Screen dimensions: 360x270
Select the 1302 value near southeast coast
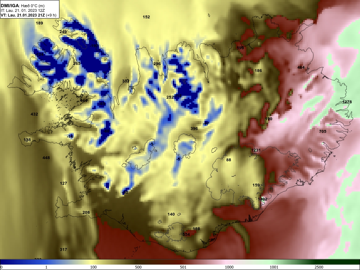pos(262,199)
